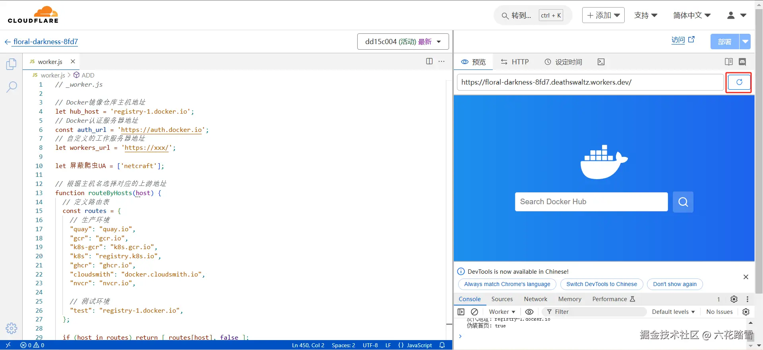Open the user account menu icon
Viewport: 763px width, 350px height.
(736, 15)
